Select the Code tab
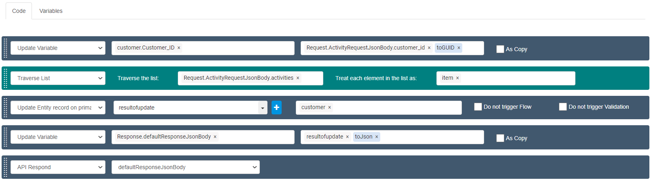The height and width of the screenshot is (180, 651). [19, 11]
